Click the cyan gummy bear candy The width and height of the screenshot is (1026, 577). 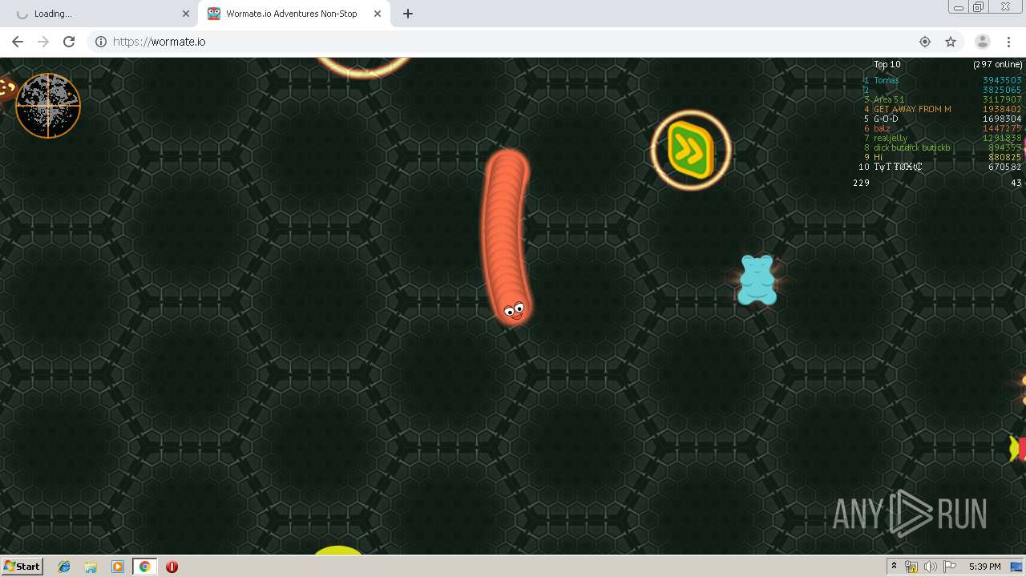click(x=757, y=280)
